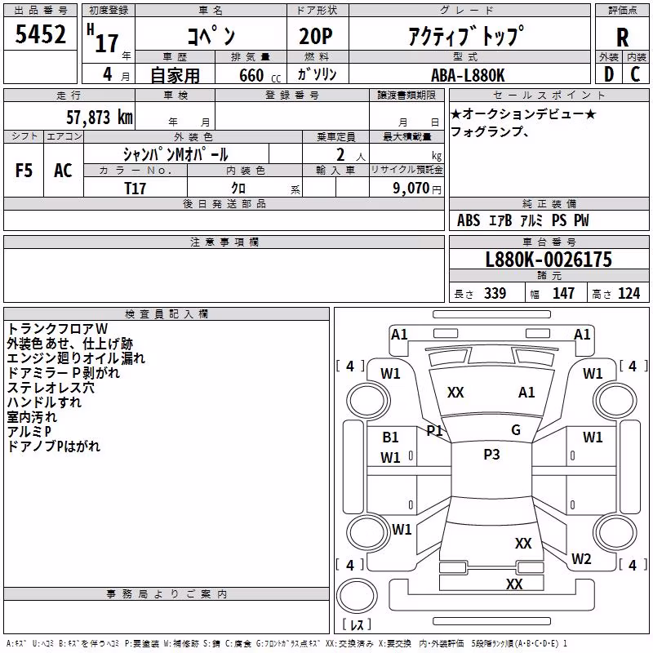Click the レス label below the spare tire
This screenshot has height=653, width=653.
(357, 624)
